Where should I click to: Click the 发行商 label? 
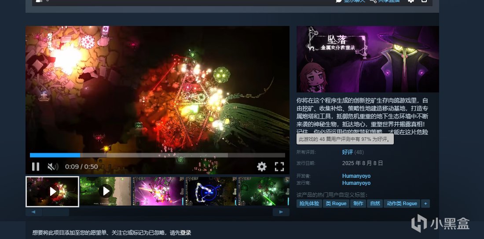[x=304, y=183]
